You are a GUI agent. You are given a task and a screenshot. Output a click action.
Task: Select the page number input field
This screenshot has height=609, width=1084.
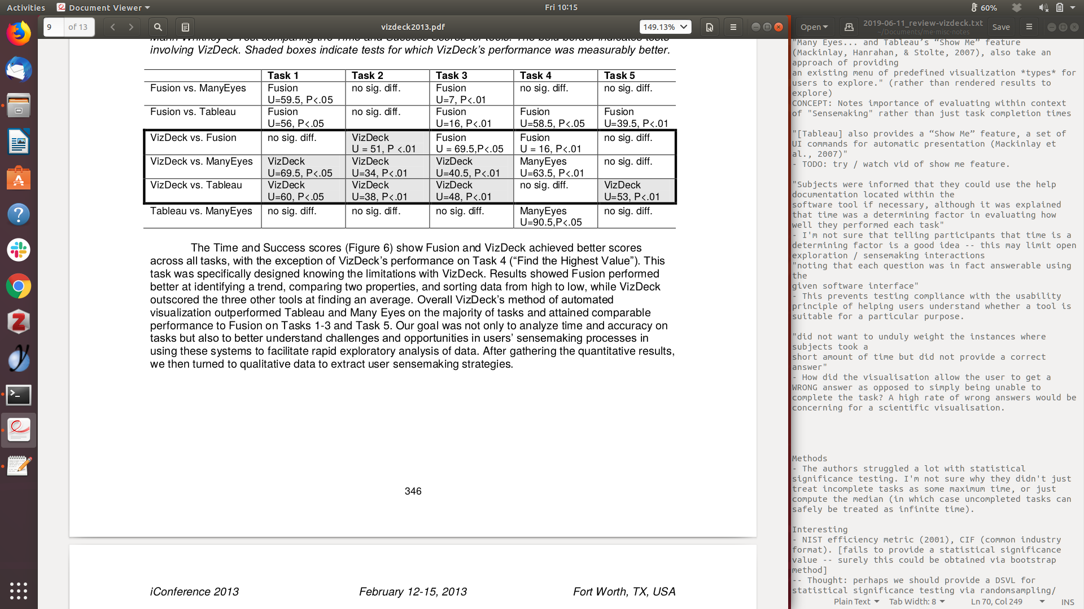tap(54, 27)
